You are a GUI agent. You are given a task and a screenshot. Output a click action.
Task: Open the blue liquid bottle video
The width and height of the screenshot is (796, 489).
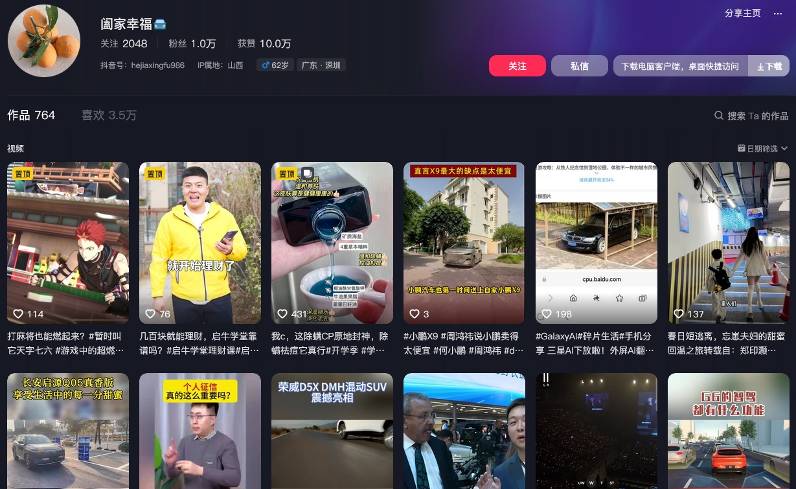coord(332,243)
